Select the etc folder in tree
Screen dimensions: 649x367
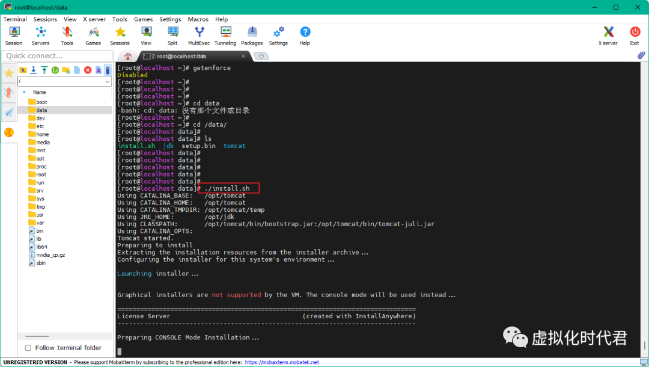pos(40,126)
